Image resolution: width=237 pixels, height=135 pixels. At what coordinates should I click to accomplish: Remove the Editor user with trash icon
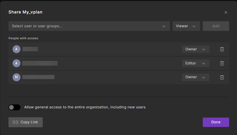(222, 63)
